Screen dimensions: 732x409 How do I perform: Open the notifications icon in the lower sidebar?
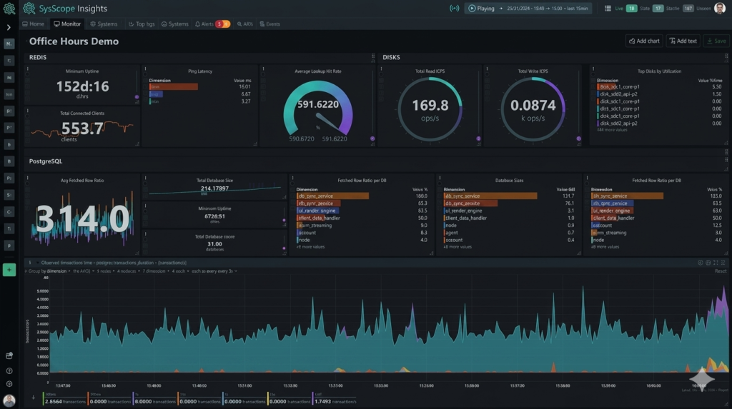coord(9,356)
